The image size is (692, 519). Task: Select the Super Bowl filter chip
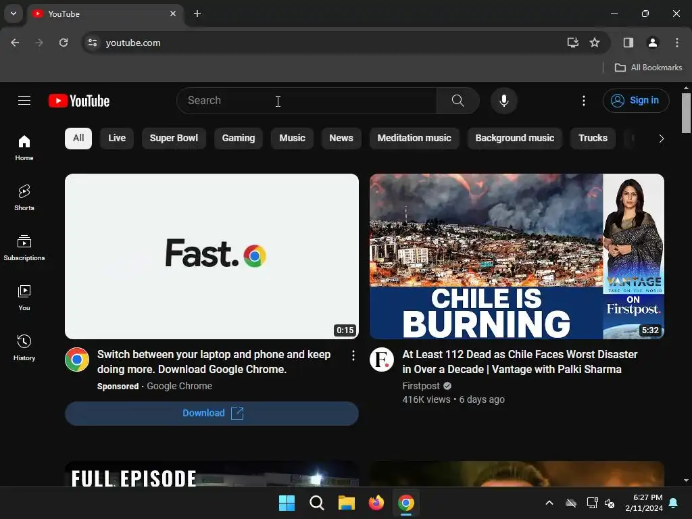pyautogui.click(x=174, y=138)
